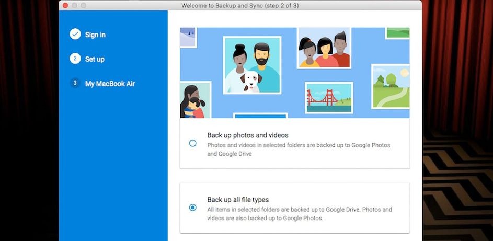
Task: Click the Sign in checkmark icon
Action: pos(75,35)
